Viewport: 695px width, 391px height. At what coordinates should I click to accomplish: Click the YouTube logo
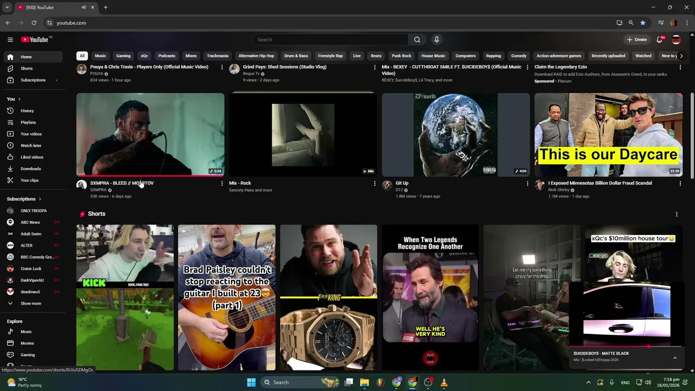35,40
